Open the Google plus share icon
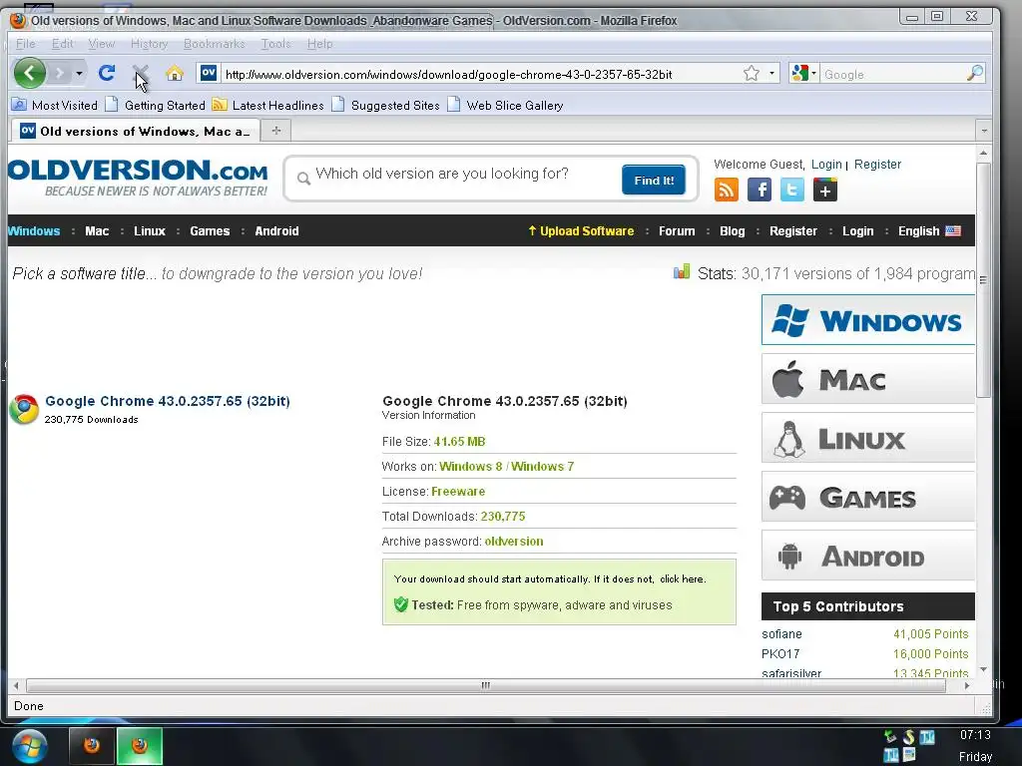 pyautogui.click(x=825, y=191)
